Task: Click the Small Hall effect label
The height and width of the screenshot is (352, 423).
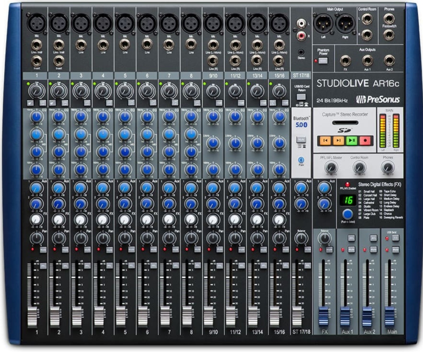Action: click(369, 191)
